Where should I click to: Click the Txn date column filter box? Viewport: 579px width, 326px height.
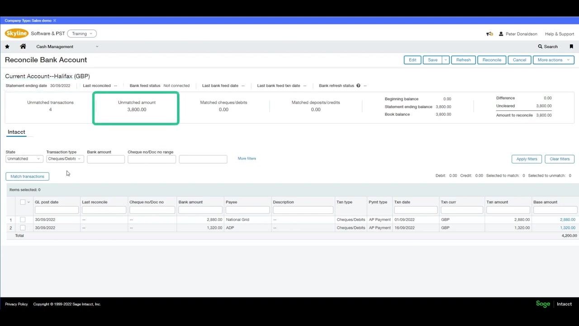pyautogui.click(x=416, y=210)
